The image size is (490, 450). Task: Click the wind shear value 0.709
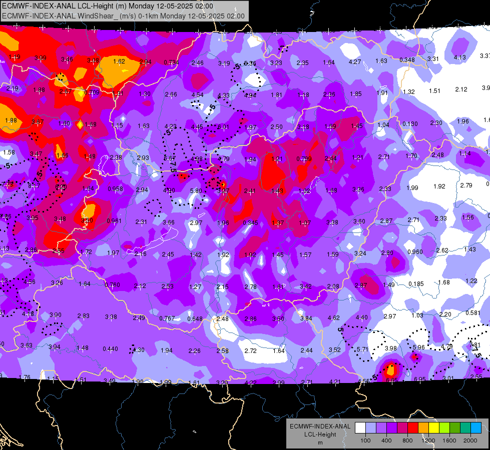(92, 92)
